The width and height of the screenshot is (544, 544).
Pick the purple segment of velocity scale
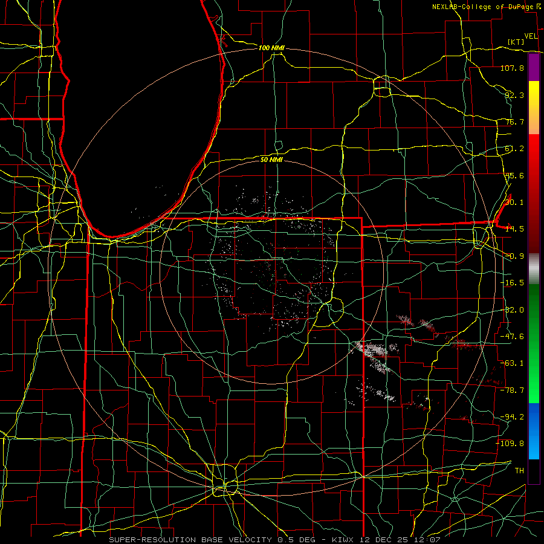(534, 67)
